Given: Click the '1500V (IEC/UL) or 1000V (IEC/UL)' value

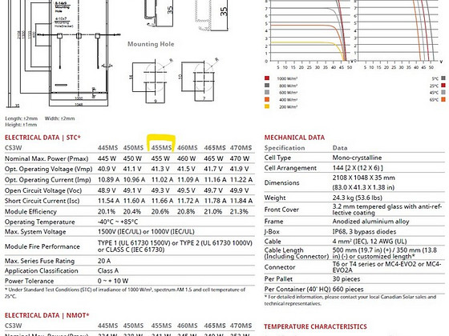Looking at the screenshot, I should (x=146, y=232).
